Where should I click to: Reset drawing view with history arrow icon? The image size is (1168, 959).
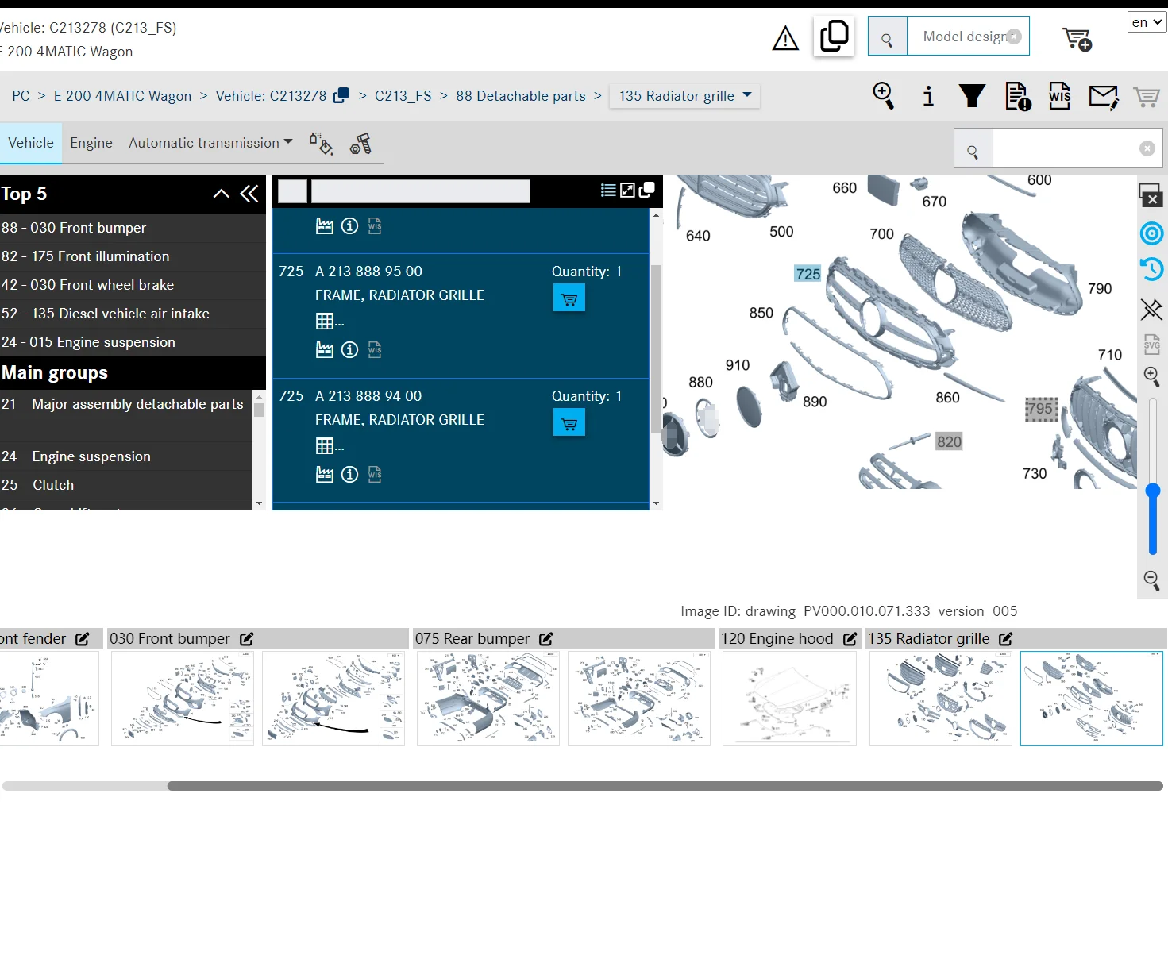[x=1152, y=269]
